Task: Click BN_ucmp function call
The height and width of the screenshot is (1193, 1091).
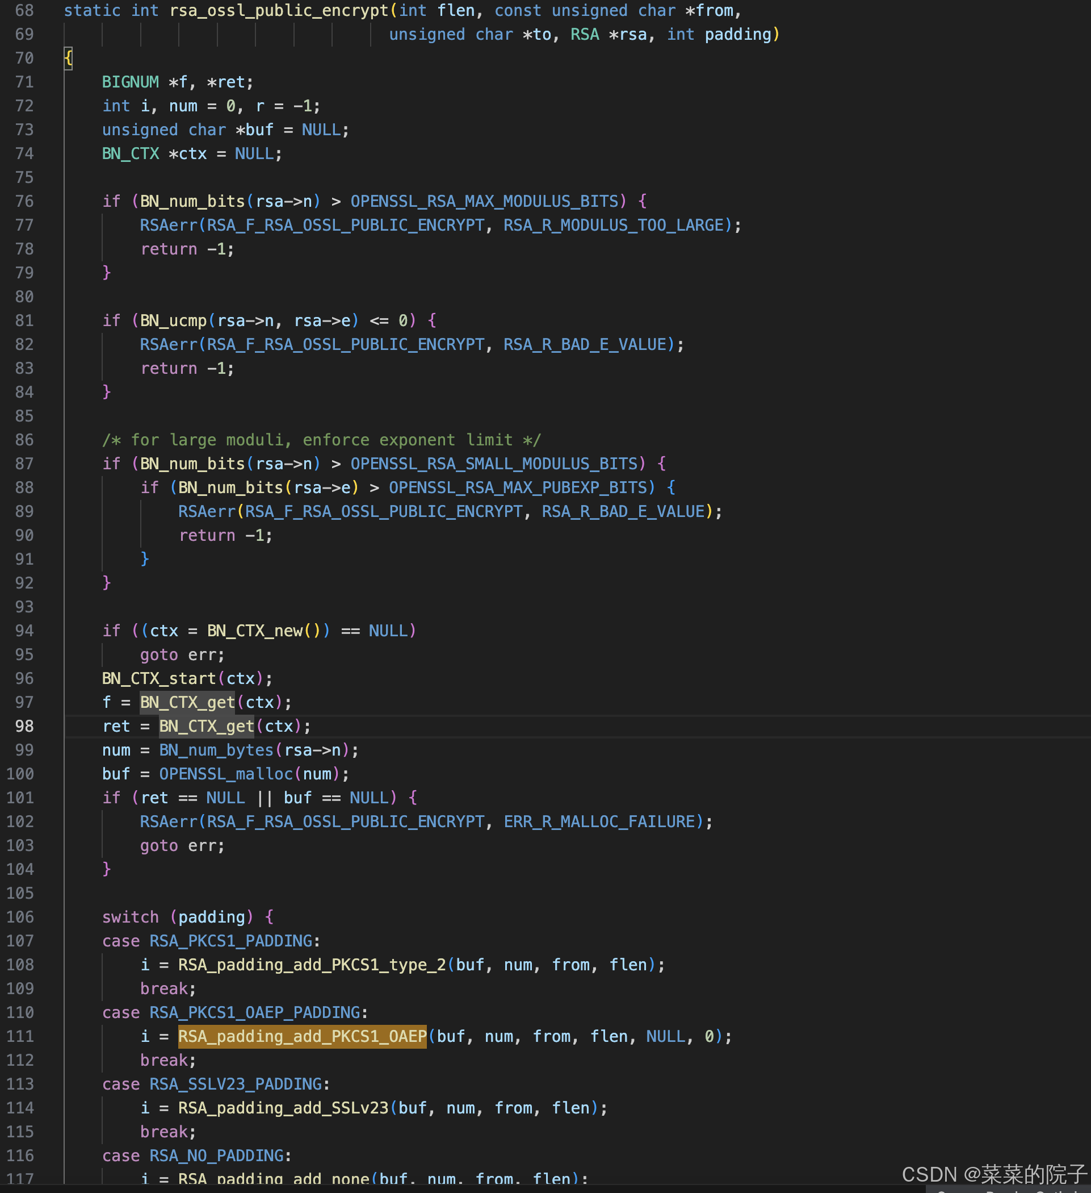Action: tap(173, 321)
